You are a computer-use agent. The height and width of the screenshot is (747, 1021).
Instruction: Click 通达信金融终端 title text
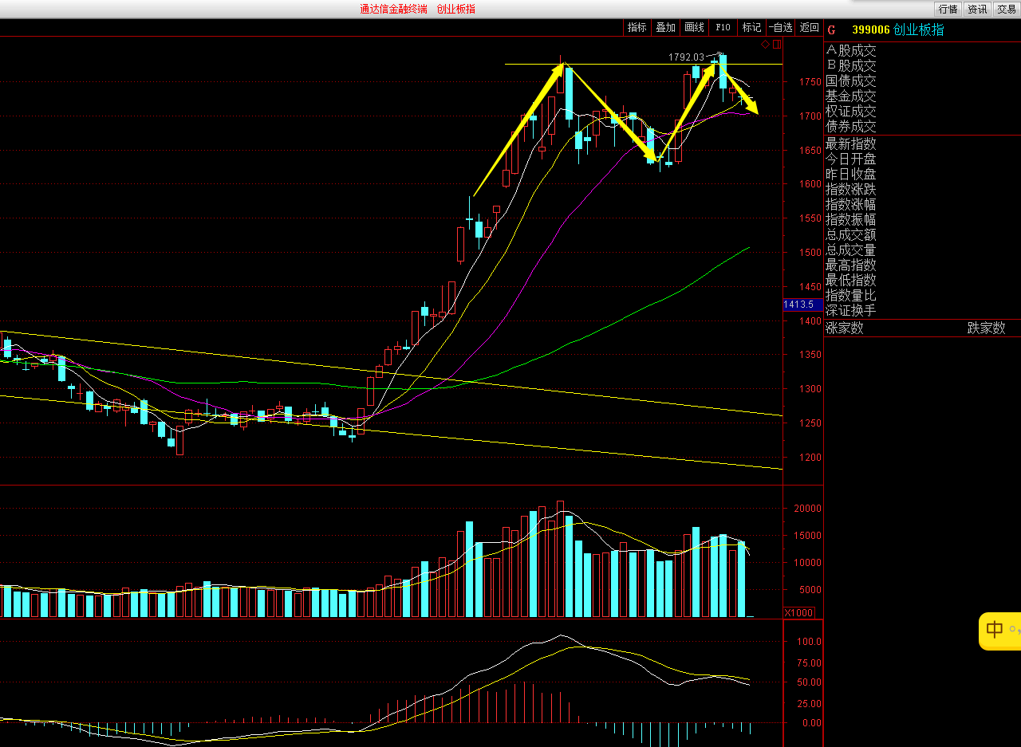(x=393, y=9)
